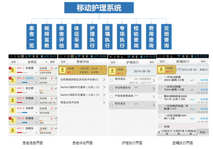Tap the avatar of patient 402-4 王树芳
Image resolution: width=213 pixels, height=149 pixels.
13,111
